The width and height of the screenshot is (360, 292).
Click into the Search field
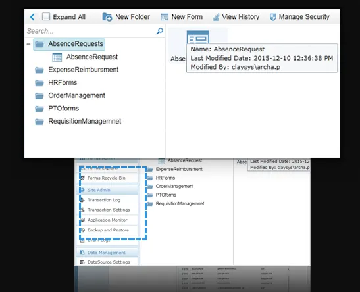[x=91, y=31]
